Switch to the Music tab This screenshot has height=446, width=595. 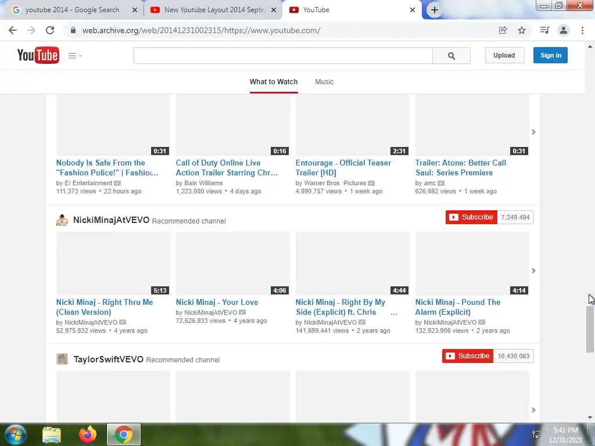[x=324, y=81]
